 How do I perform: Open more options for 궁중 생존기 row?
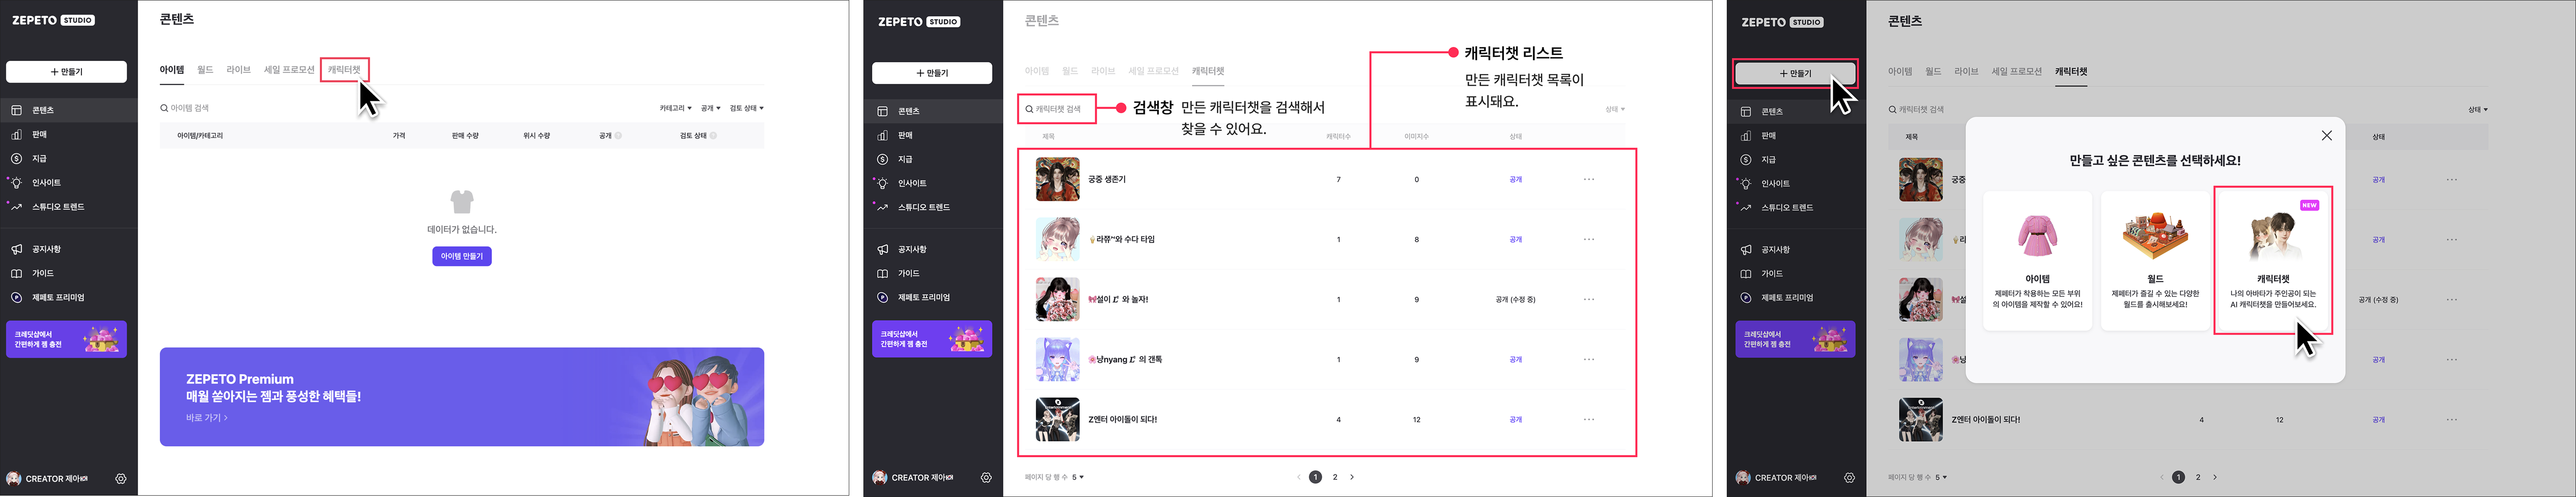(1589, 180)
